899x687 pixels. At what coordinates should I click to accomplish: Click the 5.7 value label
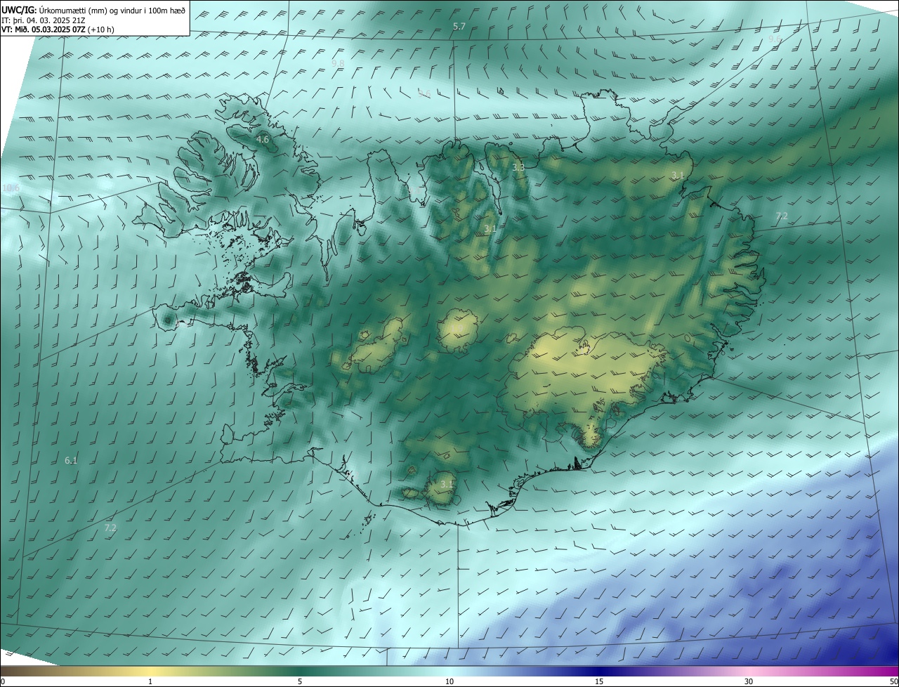[459, 26]
